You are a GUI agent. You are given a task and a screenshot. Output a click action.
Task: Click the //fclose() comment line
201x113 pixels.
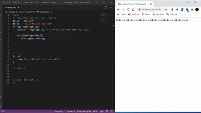pyautogui.click(x=19, y=68)
